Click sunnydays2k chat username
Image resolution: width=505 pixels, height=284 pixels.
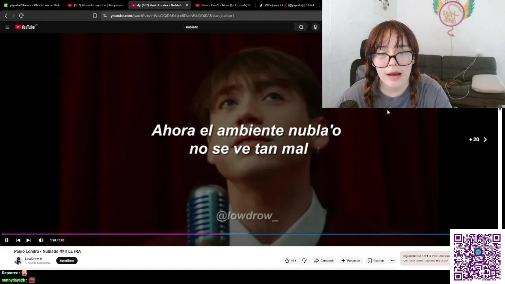tap(13, 280)
